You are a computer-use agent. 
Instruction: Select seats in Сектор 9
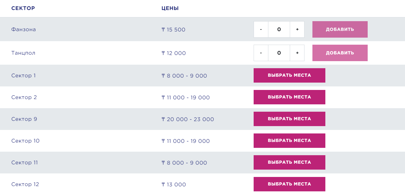[289, 119]
